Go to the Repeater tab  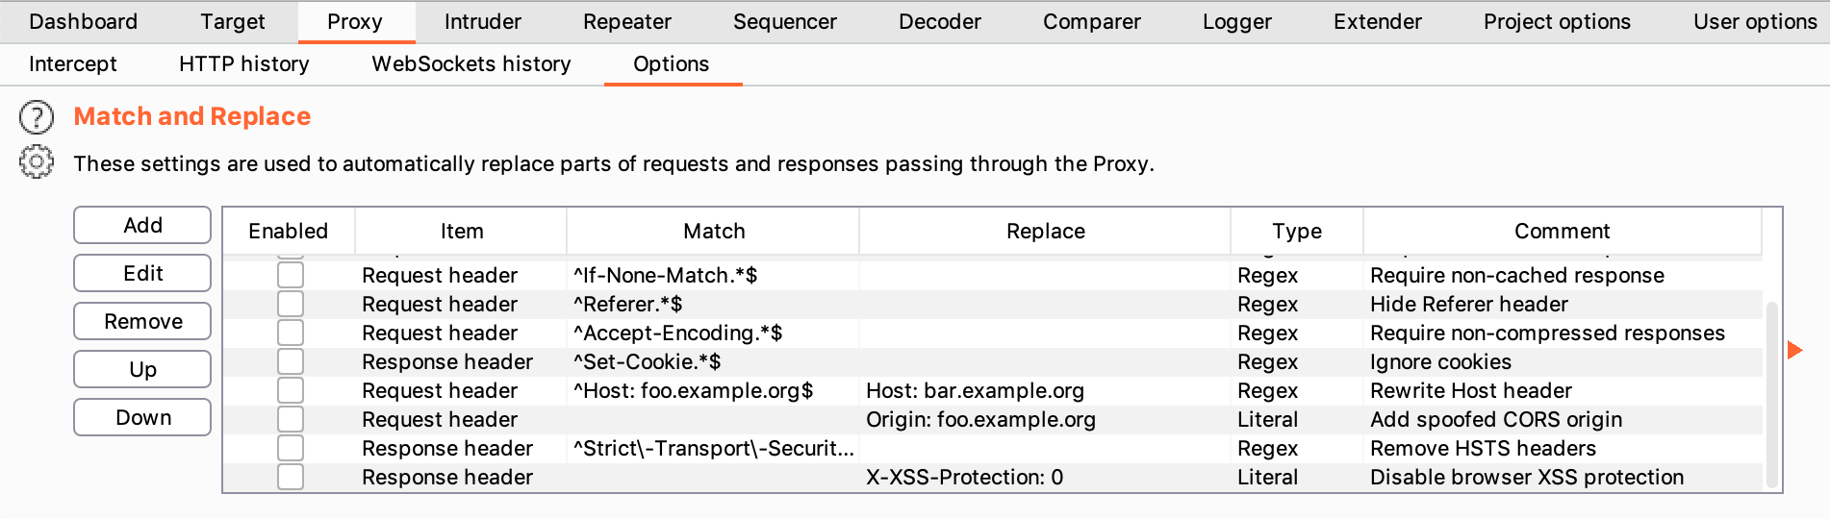627,21
